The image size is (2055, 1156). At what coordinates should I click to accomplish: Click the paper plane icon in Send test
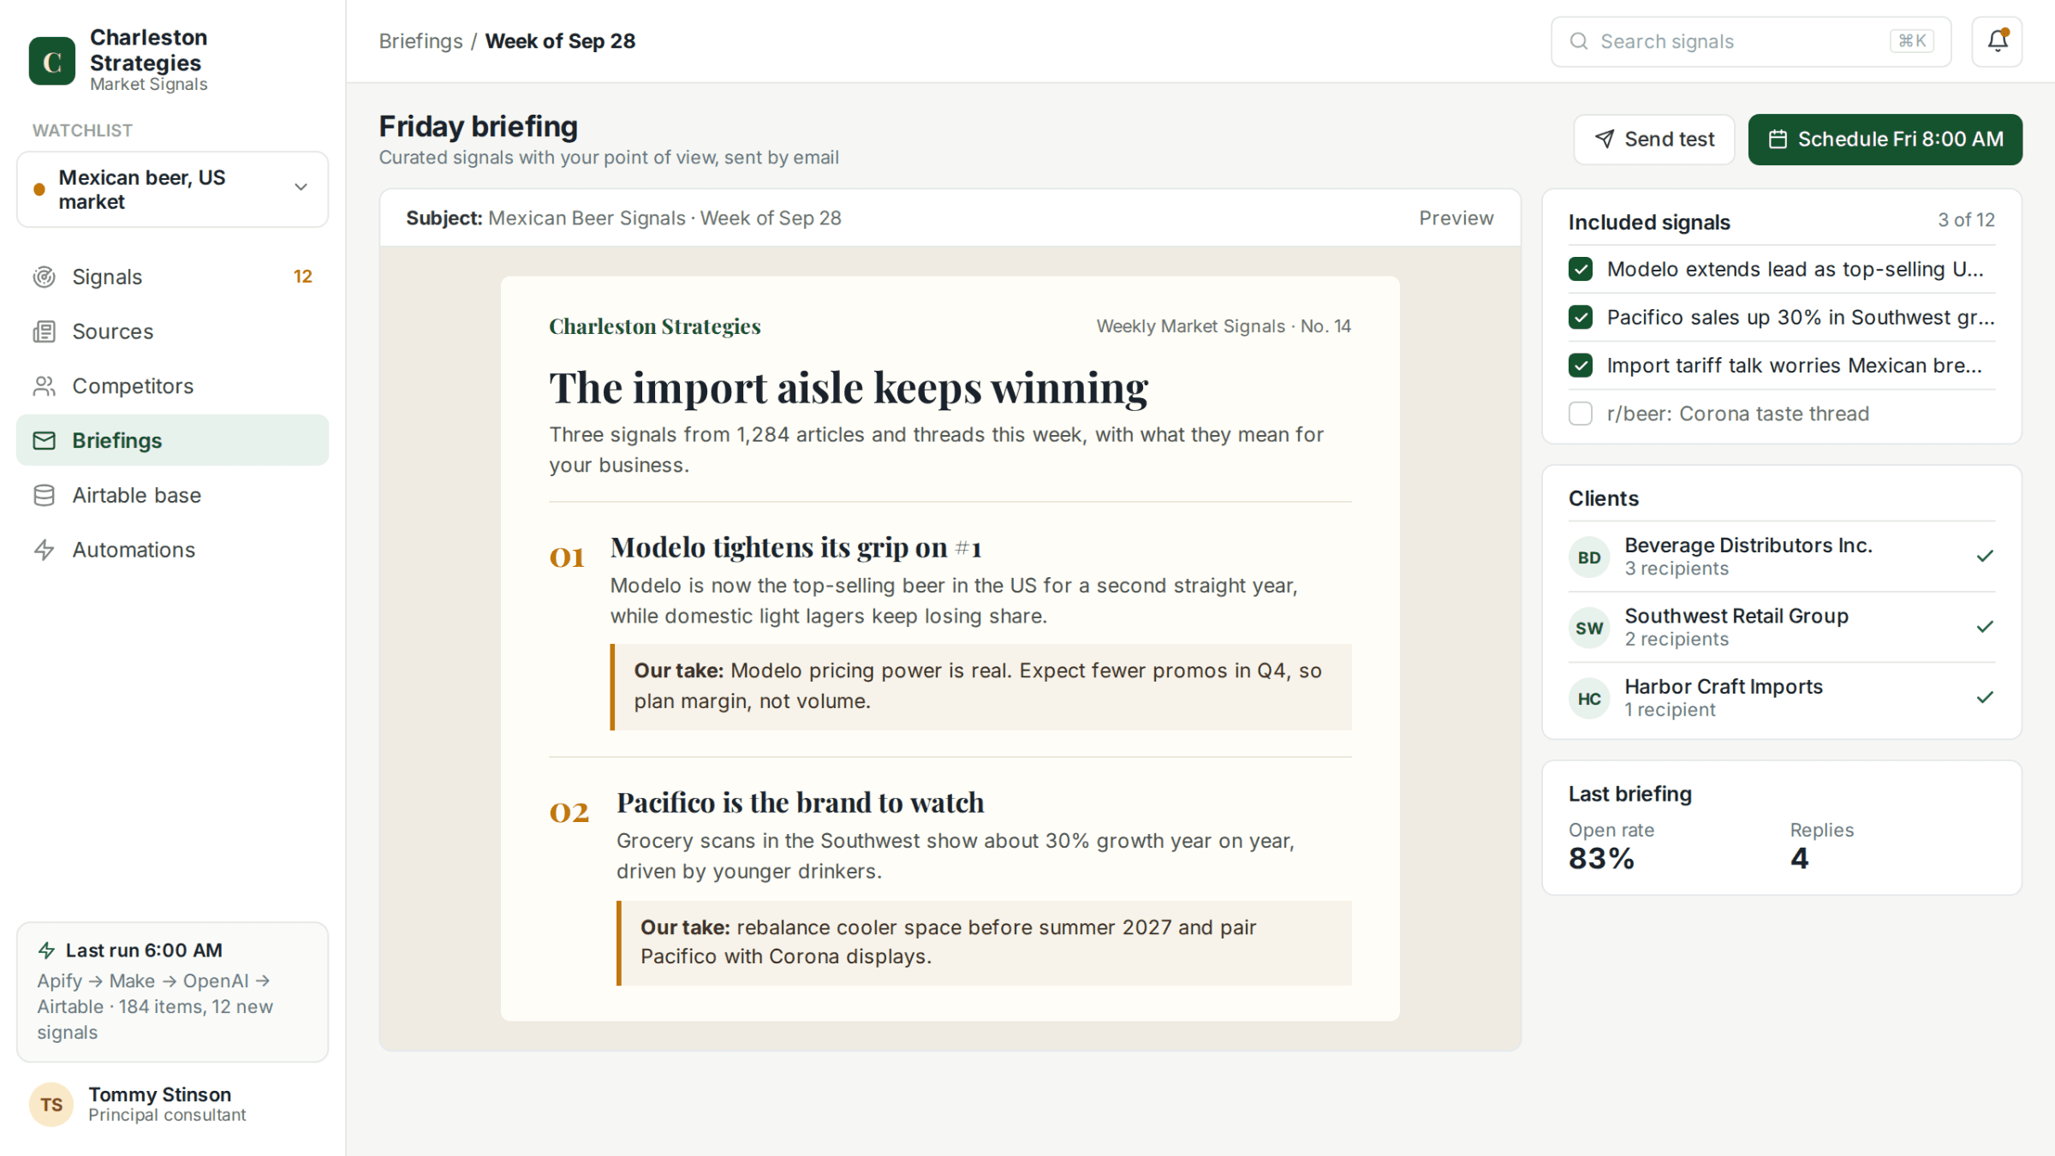[1605, 139]
